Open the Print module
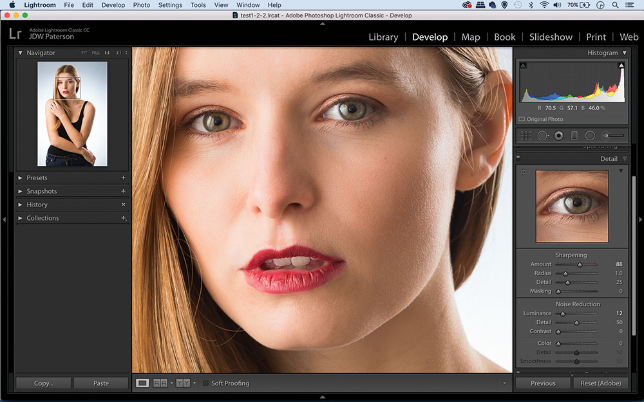Screen dimensions: 644x402 596,37
